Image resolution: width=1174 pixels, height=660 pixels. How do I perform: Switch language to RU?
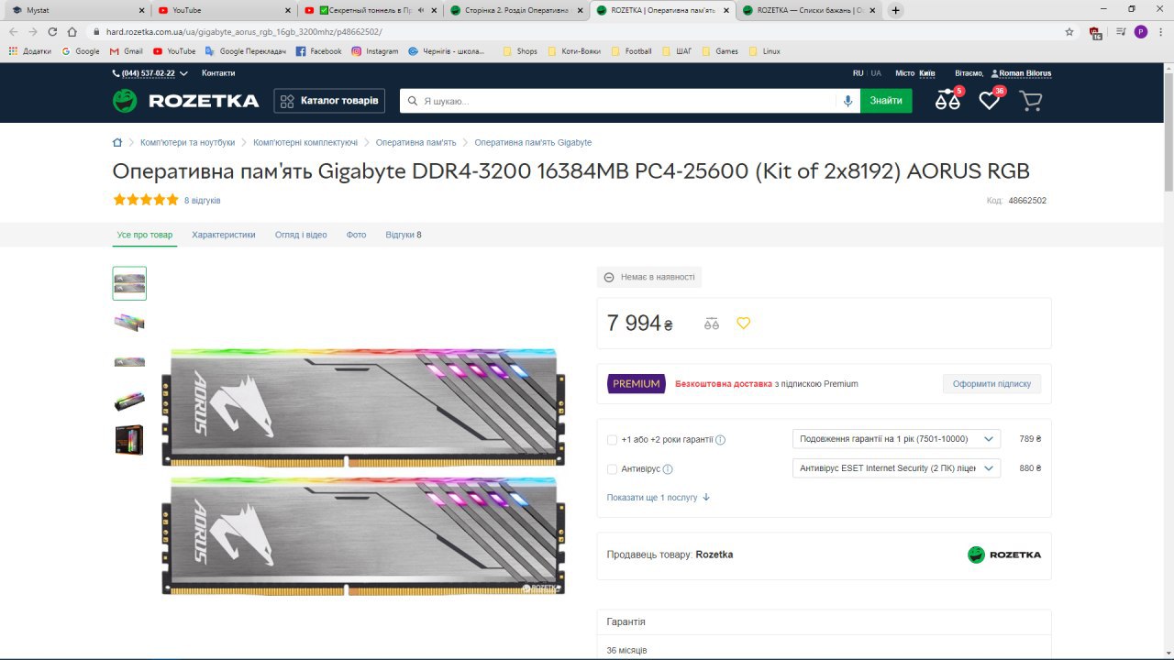pos(858,73)
